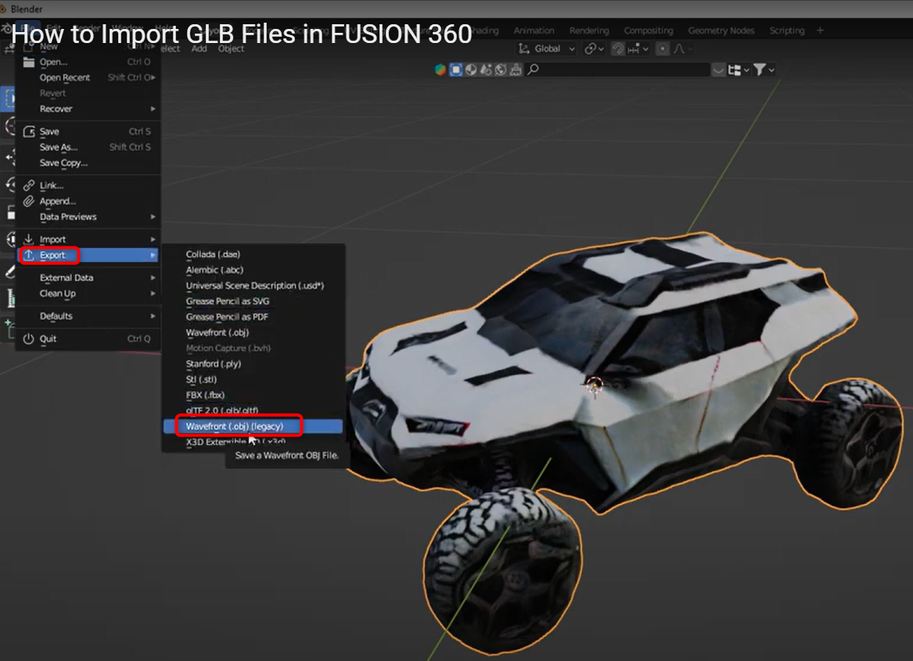The image size is (913, 661).
Task: Toggle the snap magnet icon
Action: (618, 49)
